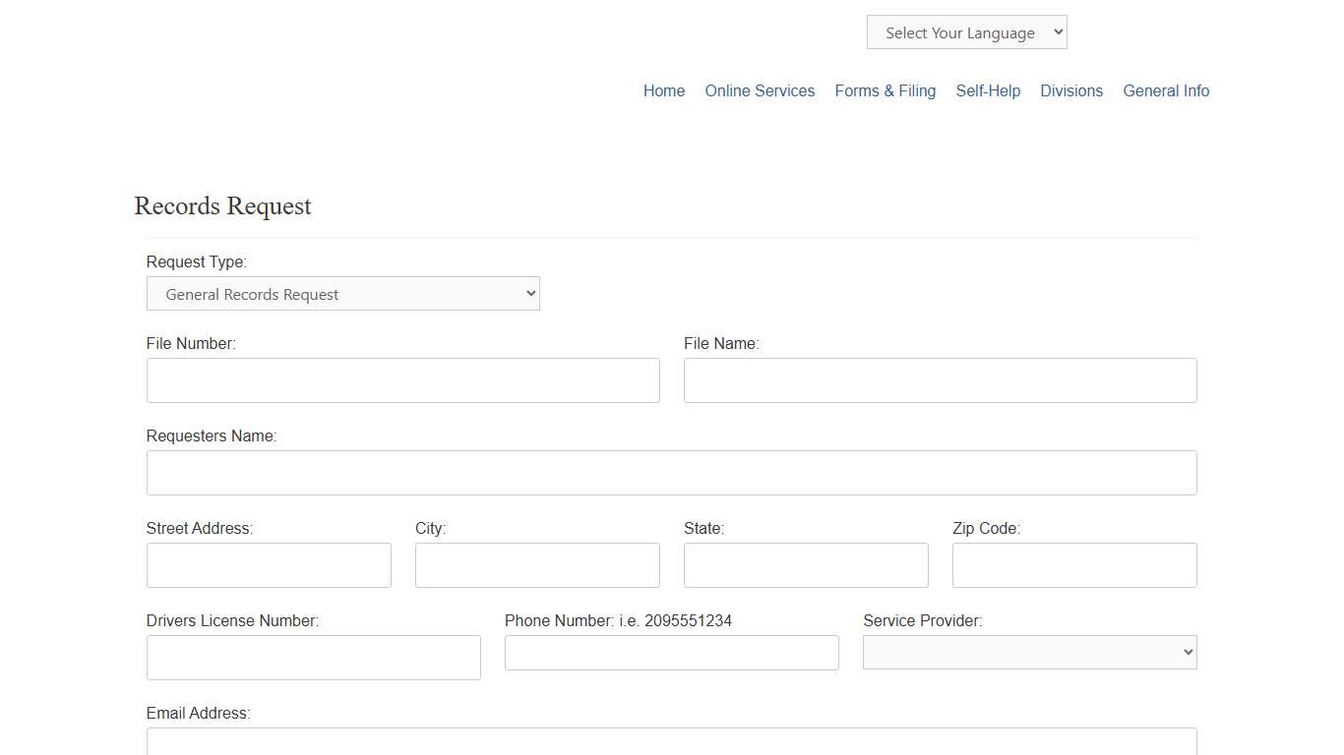1344x755 pixels.
Task: Go to the Home menu link
Action: [663, 90]
